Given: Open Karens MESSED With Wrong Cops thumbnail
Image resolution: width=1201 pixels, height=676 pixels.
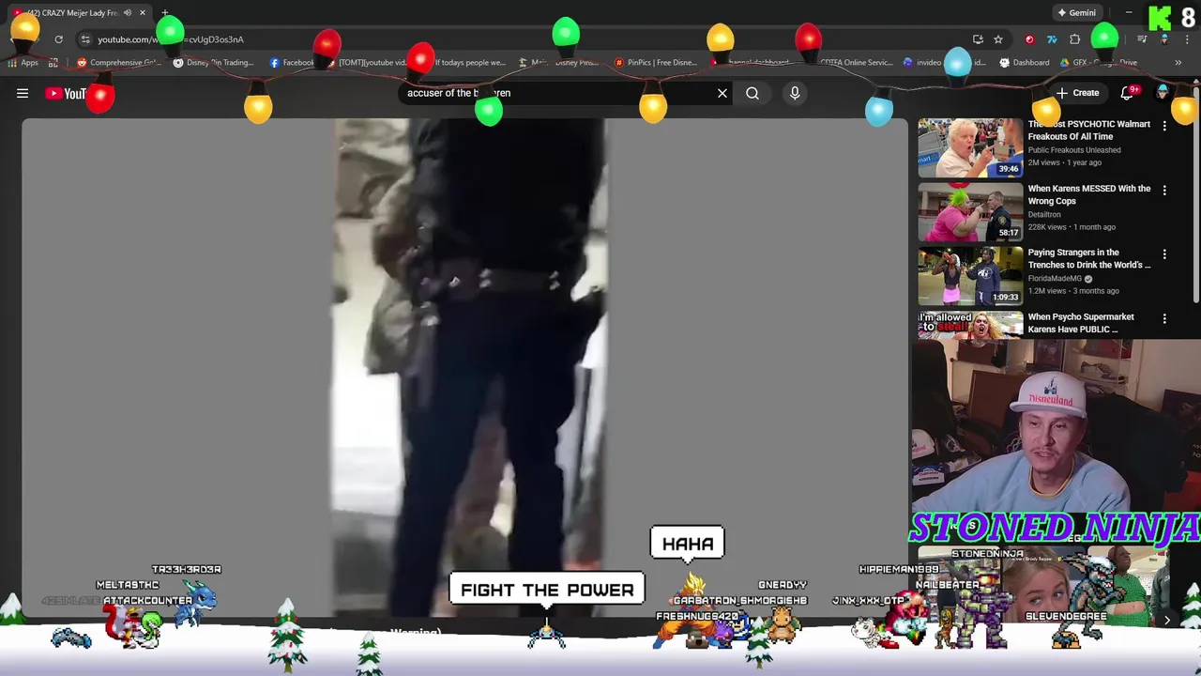Looking at the screenshot, I should 970,212.
